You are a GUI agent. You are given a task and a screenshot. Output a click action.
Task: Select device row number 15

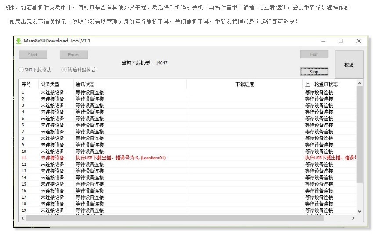point(188,184)
